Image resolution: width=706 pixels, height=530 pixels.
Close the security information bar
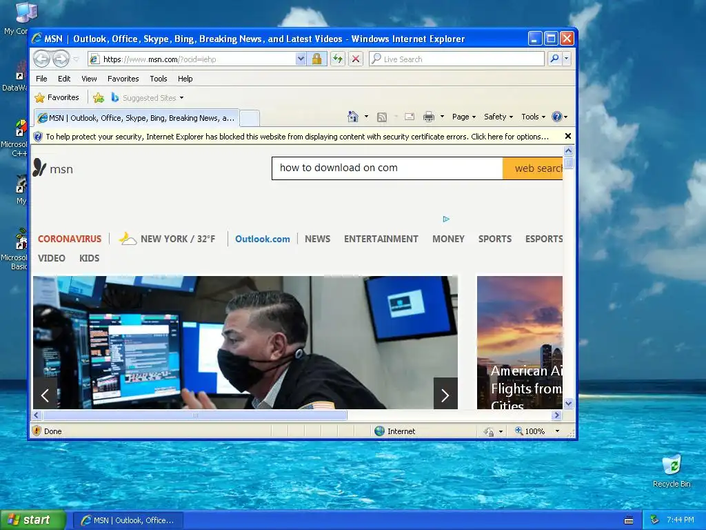(568, 136)
